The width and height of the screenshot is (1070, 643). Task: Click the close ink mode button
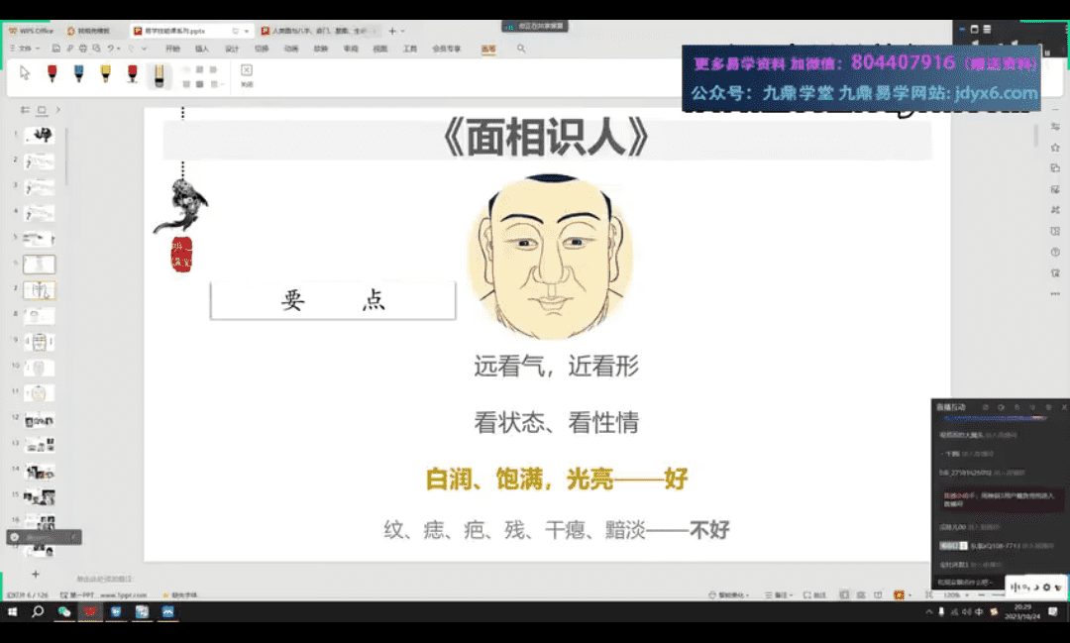coord(247,74)
